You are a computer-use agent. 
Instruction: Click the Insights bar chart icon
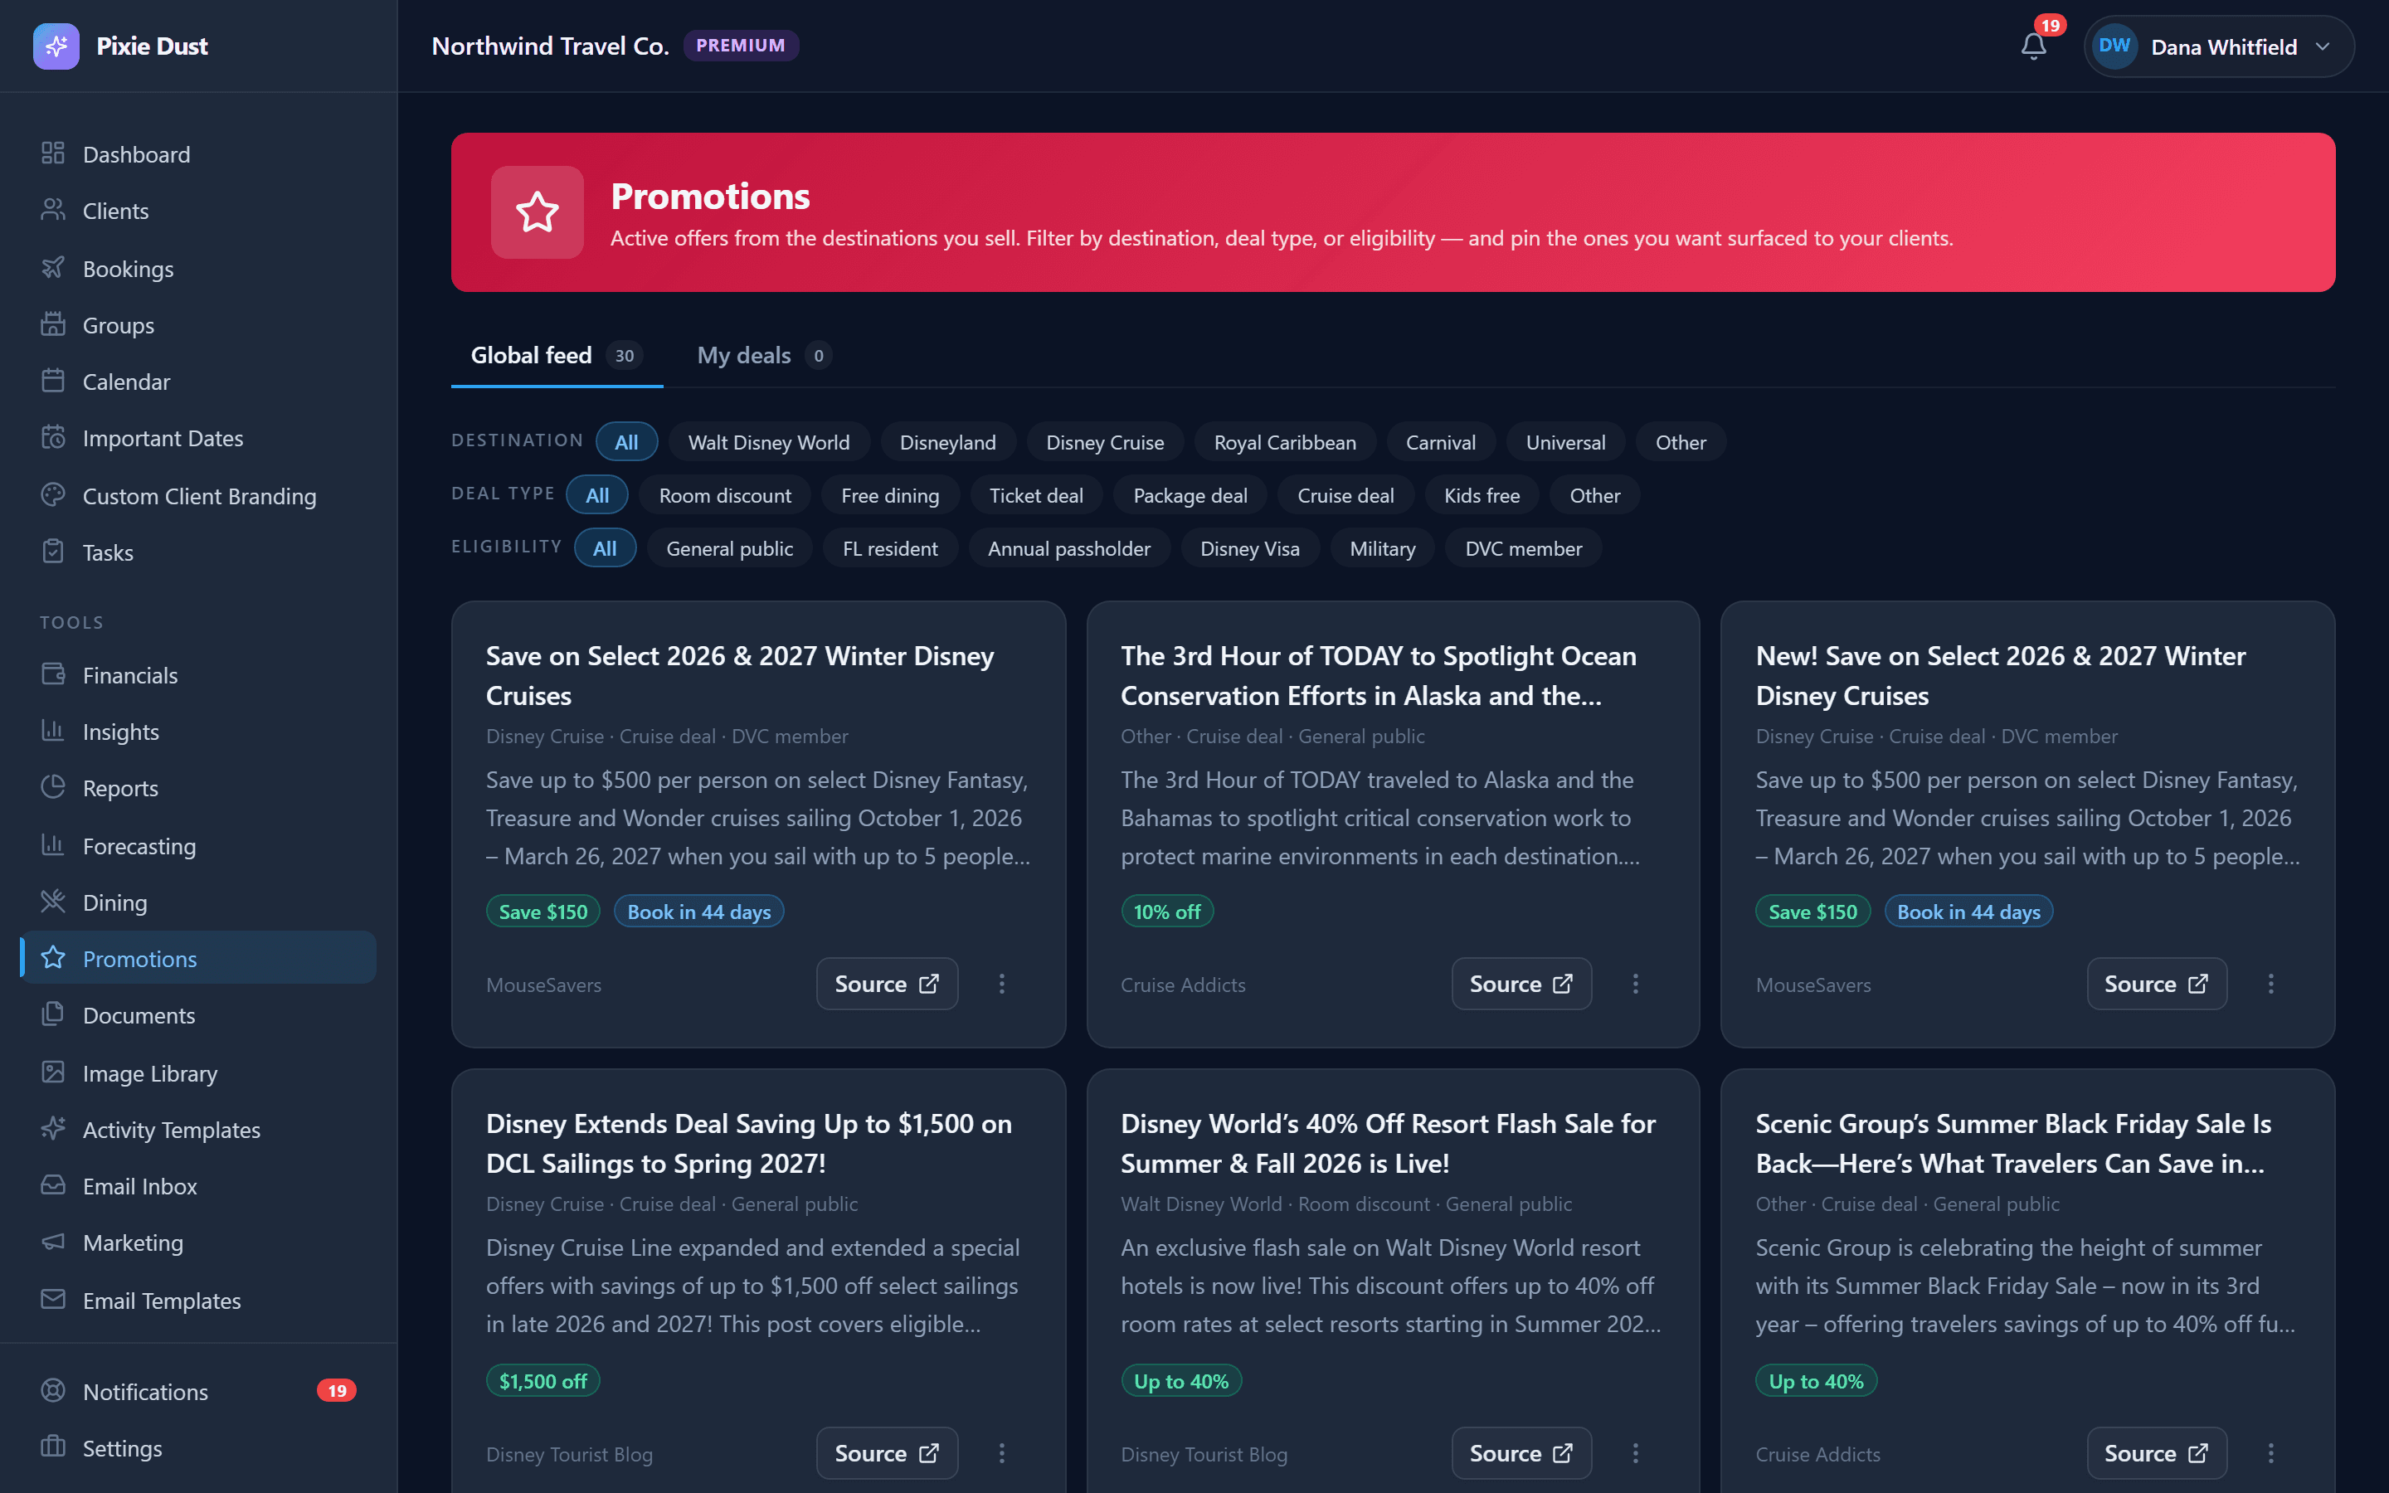53,731
